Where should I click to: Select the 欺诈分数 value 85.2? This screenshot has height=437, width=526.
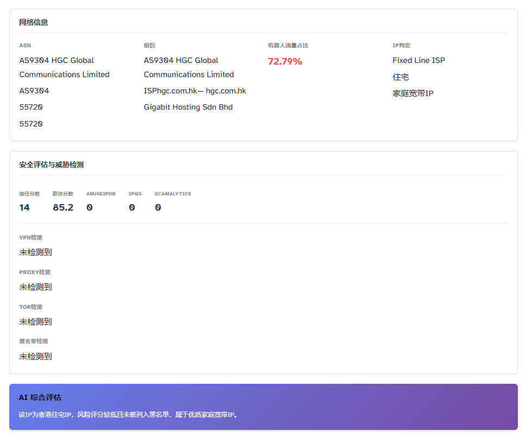(63, 207)
